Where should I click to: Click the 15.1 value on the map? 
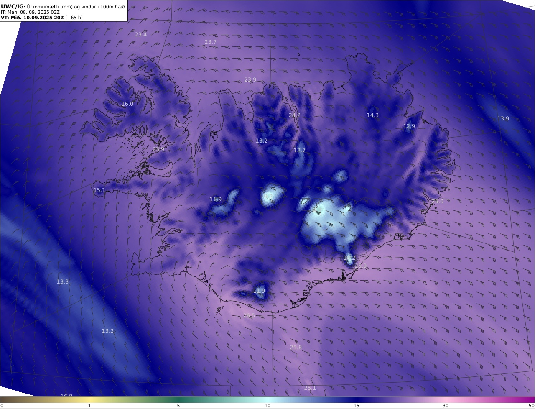pyautogui.click(x=99, y=190)
